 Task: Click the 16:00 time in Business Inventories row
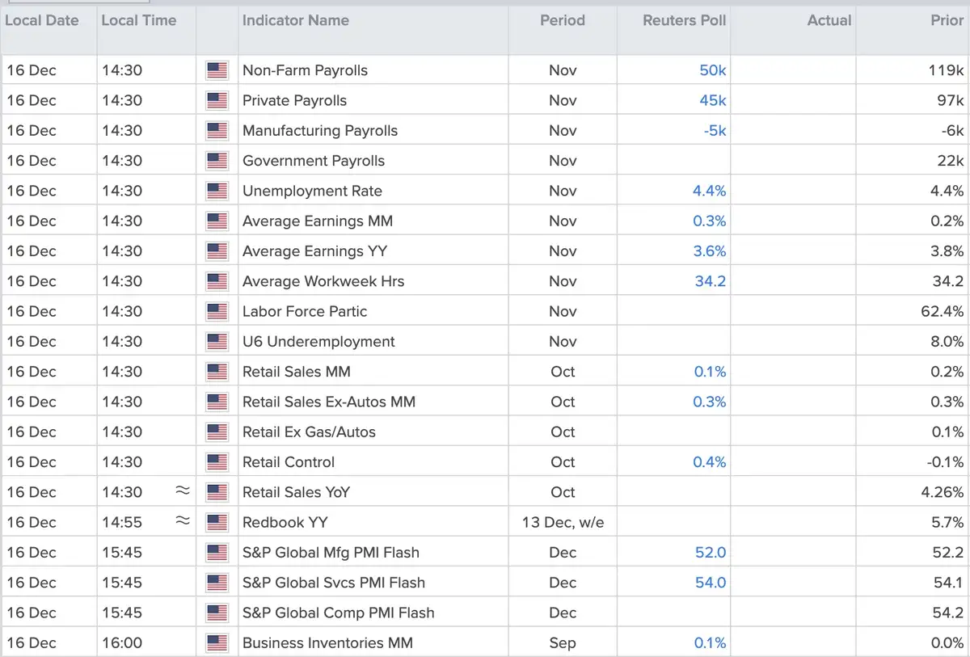pyautogui.click(x=121, y=642)
